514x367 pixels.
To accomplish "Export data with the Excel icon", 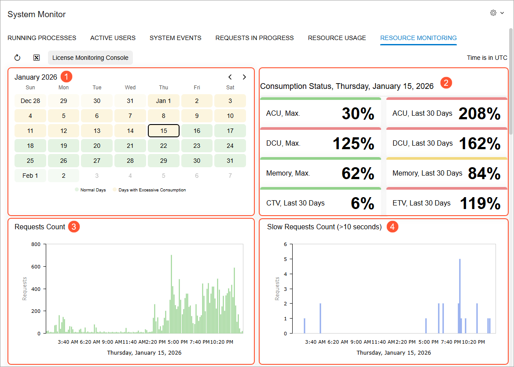I will [37, 58].
